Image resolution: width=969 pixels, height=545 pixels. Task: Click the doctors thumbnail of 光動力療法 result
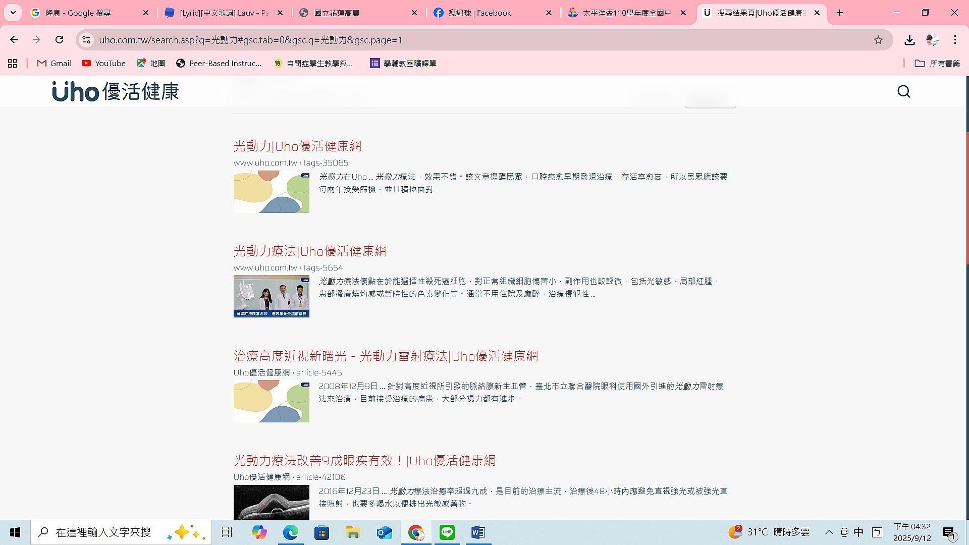(x=271, y=296)
